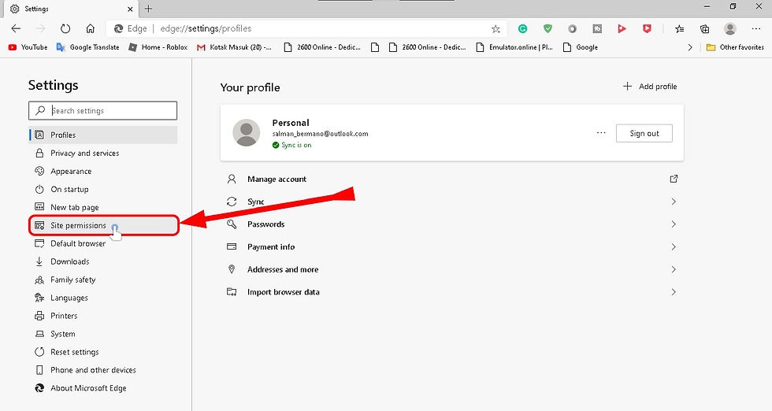This screenshot has width=772, height=411.
Task: Open the first 2600 Online bookmark
Action: (x=322, y=47)
